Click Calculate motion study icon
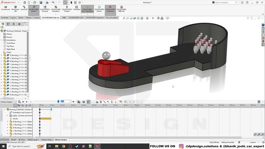The width and height of the screenshot is (265, 149). (x=19, y=102)
